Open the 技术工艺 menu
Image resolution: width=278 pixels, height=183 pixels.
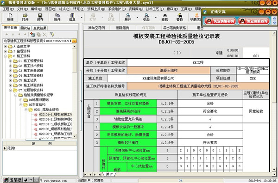pos(155,9)
